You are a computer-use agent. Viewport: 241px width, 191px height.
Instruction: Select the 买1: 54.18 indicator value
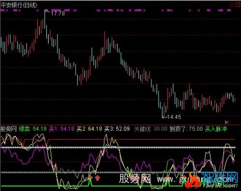point(62,129)
